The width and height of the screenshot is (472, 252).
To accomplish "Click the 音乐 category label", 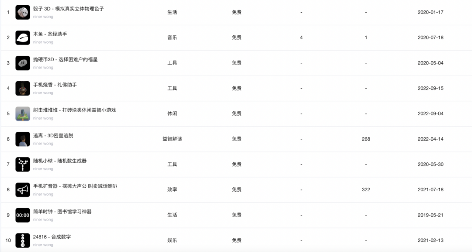I will pos(172,38).
